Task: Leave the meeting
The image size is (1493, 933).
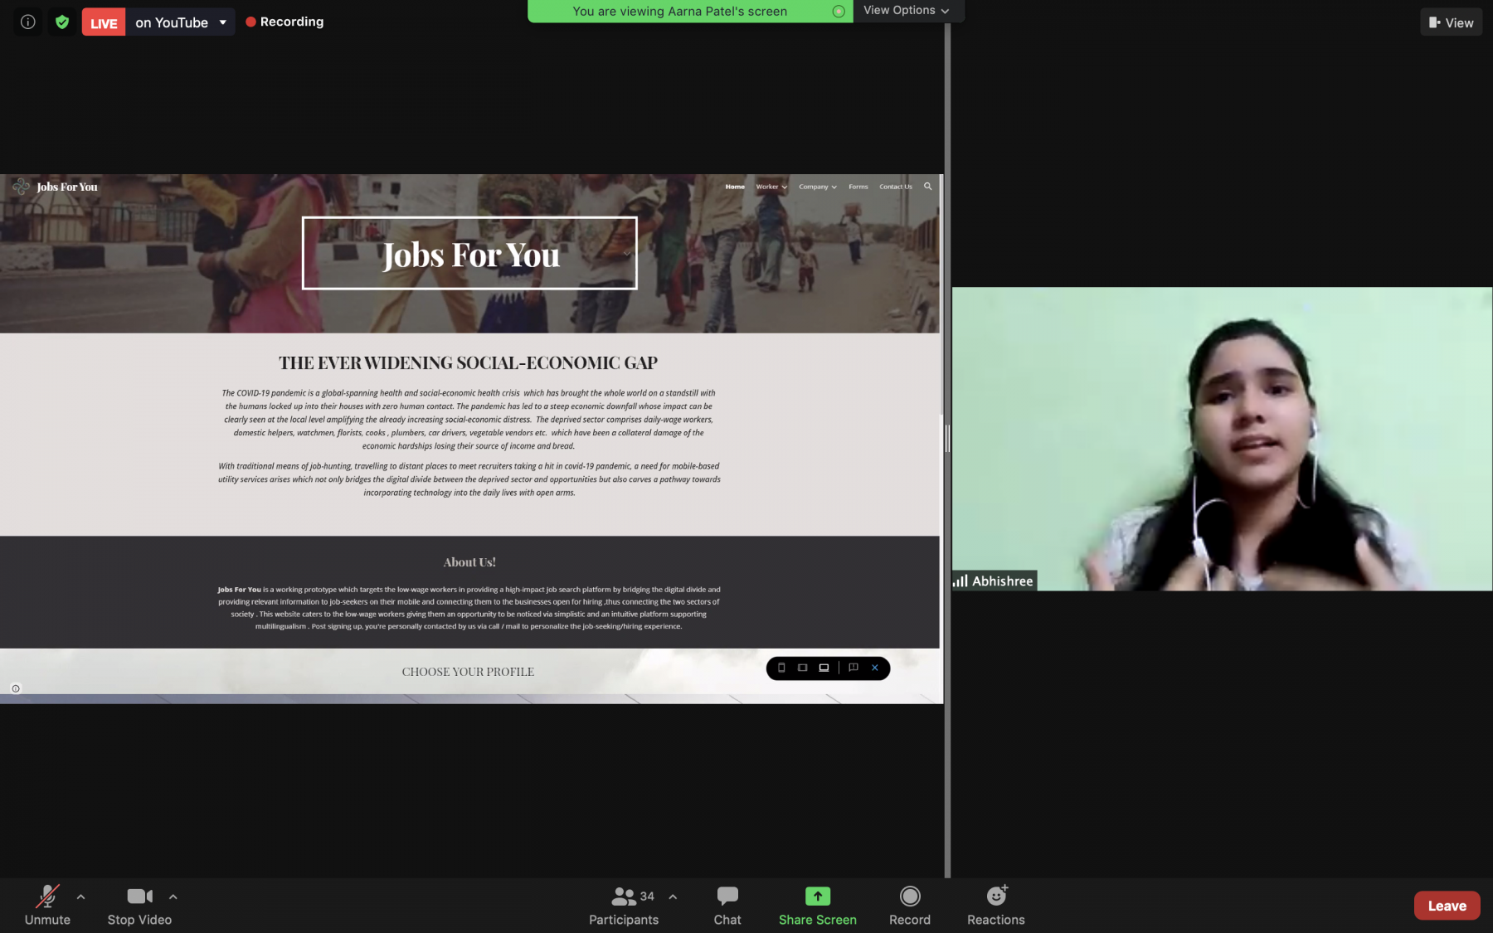Action: click(1446, 906)
